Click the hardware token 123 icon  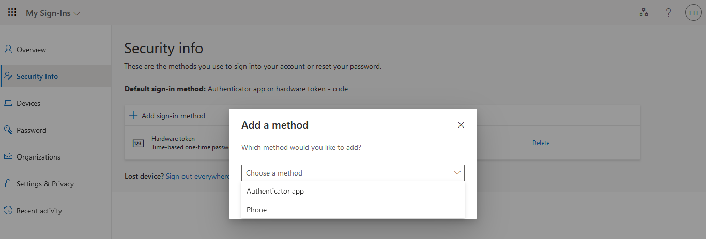tap(138, 144)
